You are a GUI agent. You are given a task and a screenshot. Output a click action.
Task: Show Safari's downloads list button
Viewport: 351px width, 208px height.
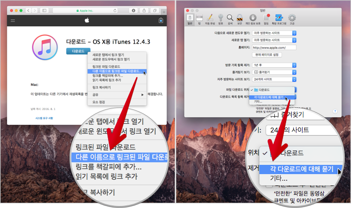(133, 10)
